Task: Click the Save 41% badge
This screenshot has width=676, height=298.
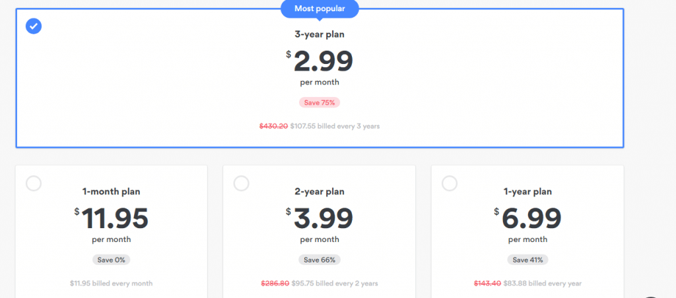Action: click(527, 260)
